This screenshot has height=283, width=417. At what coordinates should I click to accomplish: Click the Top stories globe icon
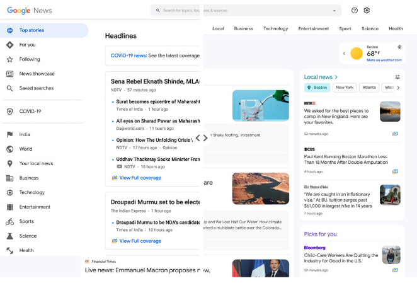pos(10,30)
